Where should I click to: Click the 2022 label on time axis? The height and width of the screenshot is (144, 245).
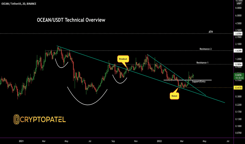pyautogui.click(x=159, y=141)
